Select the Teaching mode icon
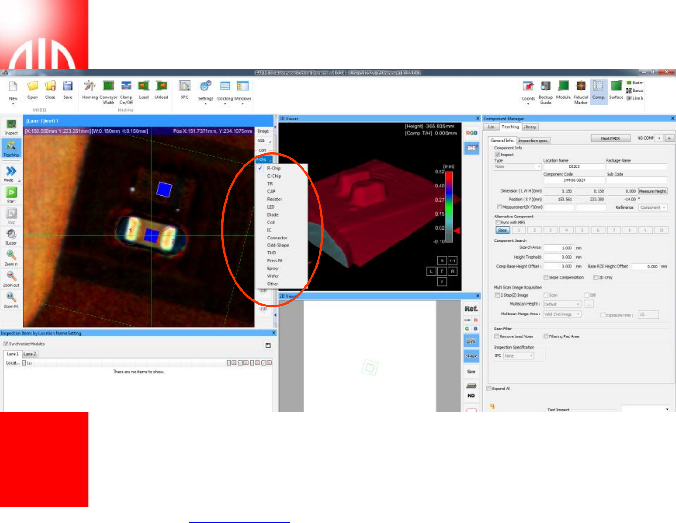 [x=11, y=147]
